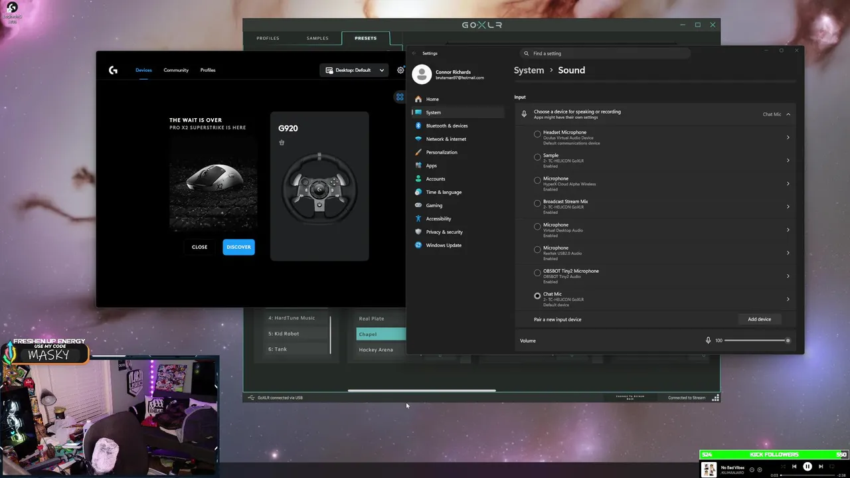Click the Accounts person icon
Viewport: 850px width, 478px height.
(x=418, y=179)
